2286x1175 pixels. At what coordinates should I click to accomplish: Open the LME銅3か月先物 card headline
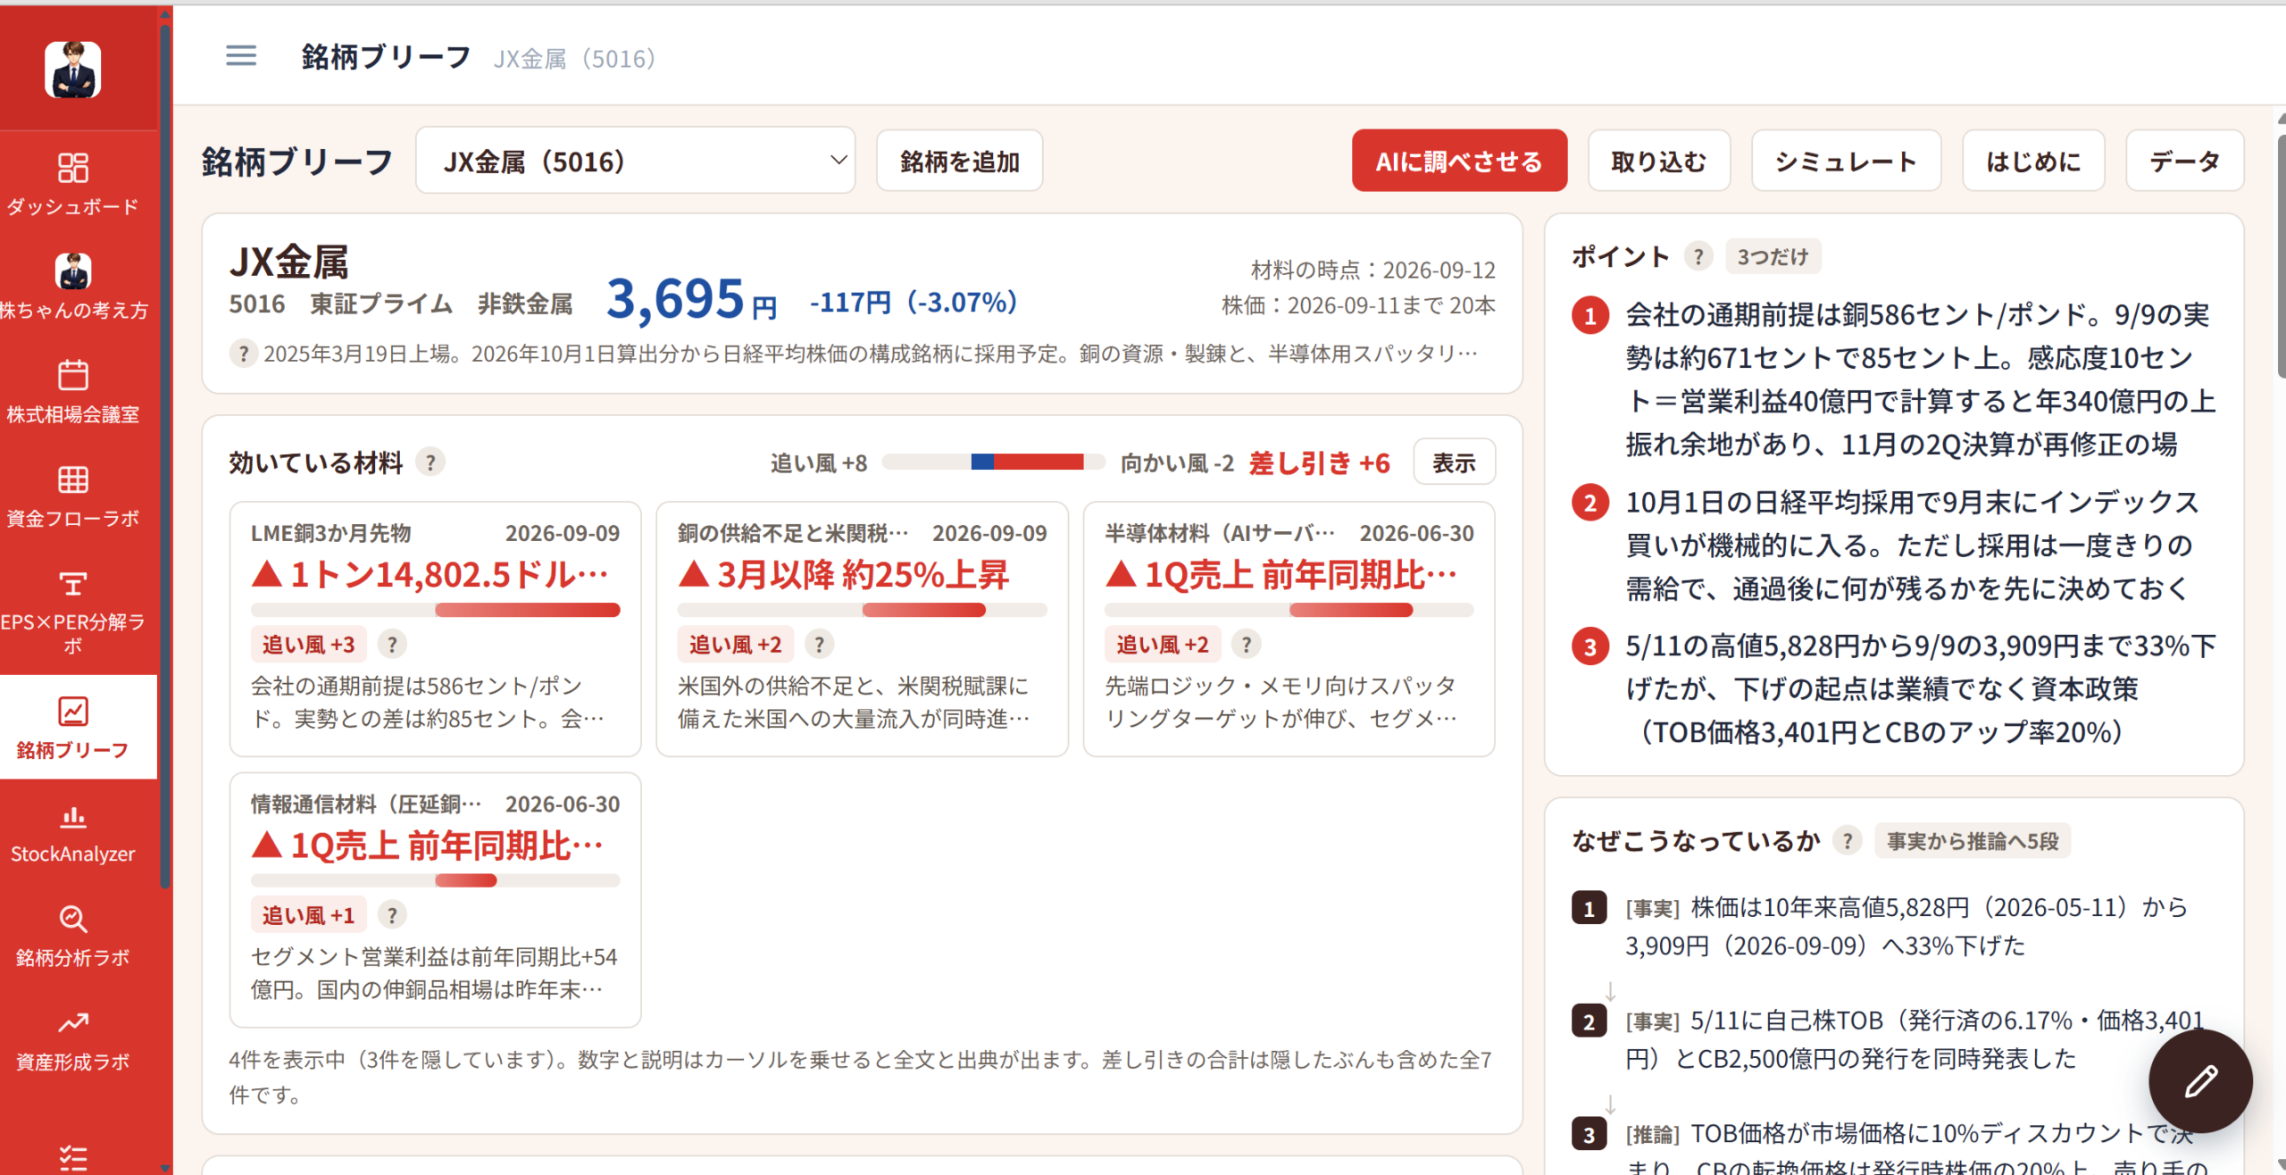(430, 574)
